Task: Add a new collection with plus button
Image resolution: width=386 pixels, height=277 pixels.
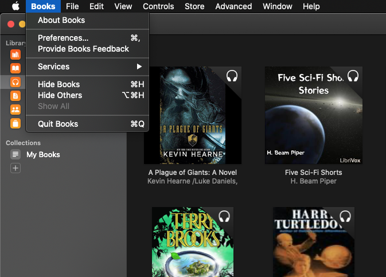Action: click(15, 168)
